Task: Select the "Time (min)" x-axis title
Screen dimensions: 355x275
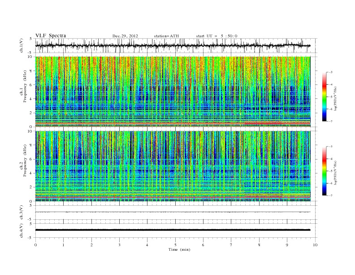Action: (x=179, y=249)
